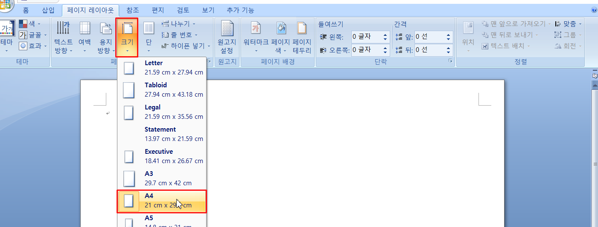598x227 pixels.
Task: Click the spacing before (앞) field
Action: coord(429,37)
